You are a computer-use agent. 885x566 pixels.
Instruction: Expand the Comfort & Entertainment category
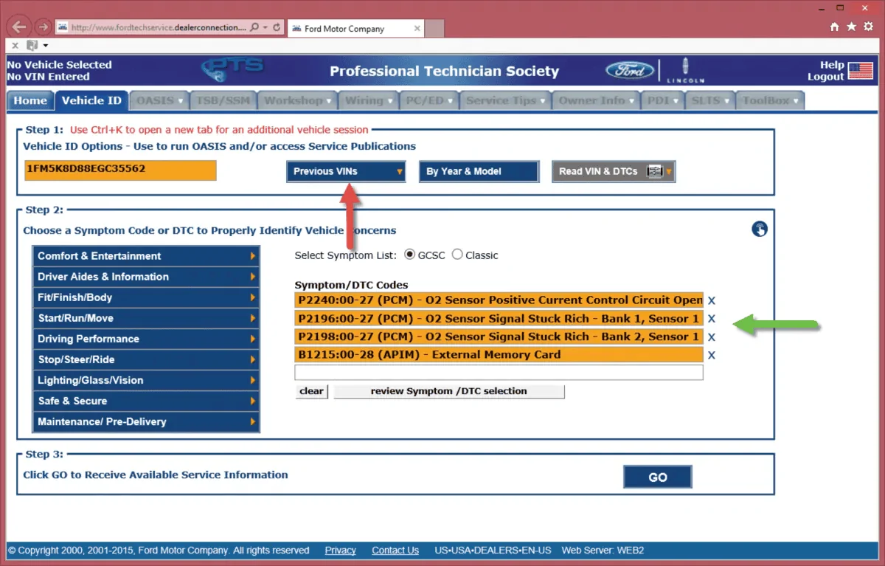[x=146, y=256]
